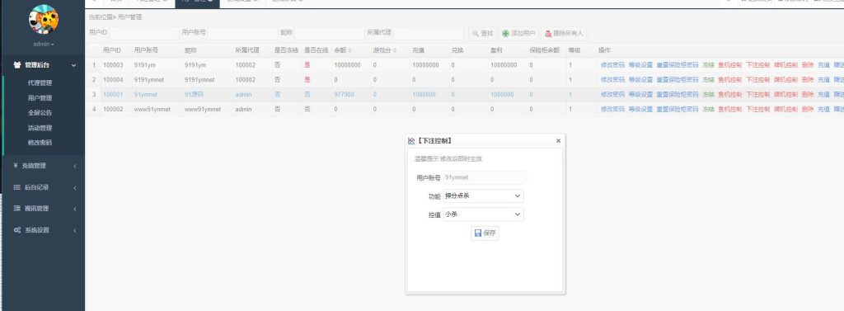The width and height of the screenshot is (844, 311).
Task: Click the admin avatar image in sidebar
Action: (44, 20)
